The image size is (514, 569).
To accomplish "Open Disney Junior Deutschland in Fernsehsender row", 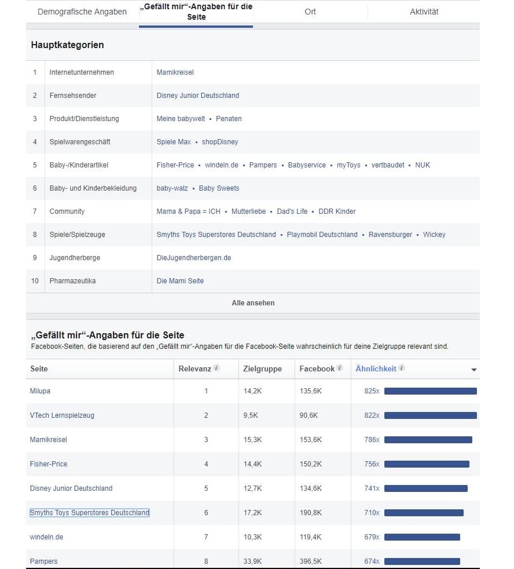I will pos(198,96).
